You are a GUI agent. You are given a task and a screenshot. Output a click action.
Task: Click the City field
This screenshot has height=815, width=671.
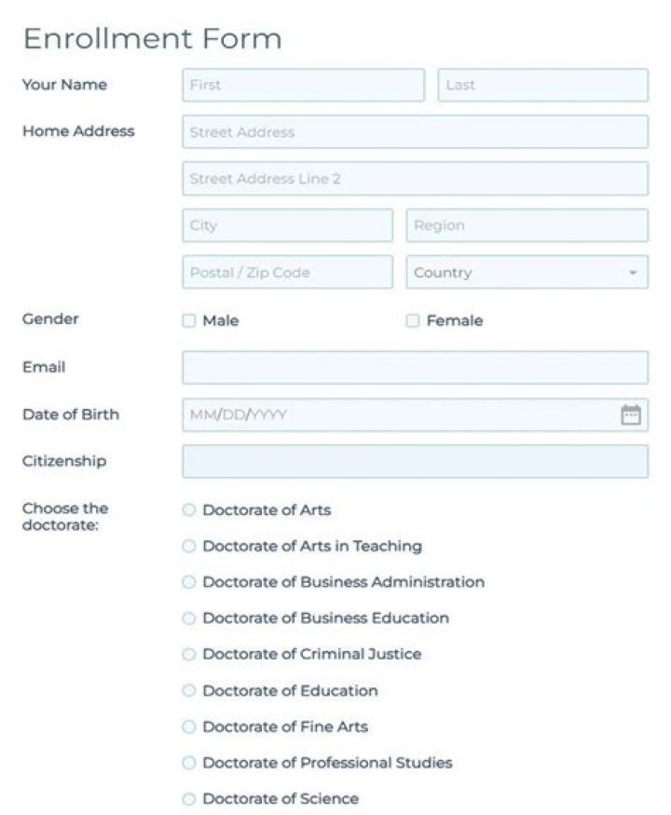tap(286, 225)
